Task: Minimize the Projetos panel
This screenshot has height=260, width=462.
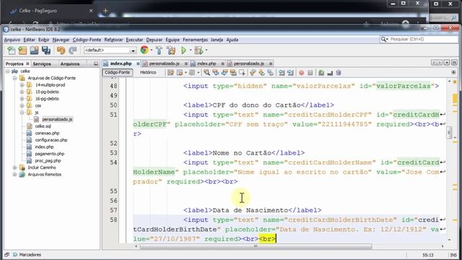Action: (x=96, y=64)
